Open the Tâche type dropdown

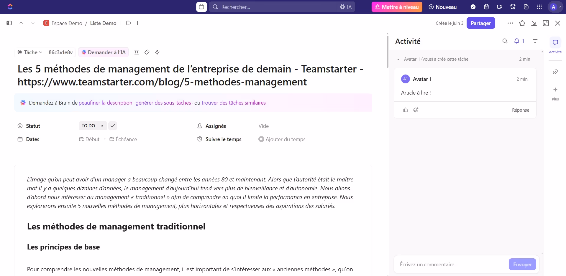(29, 52)
